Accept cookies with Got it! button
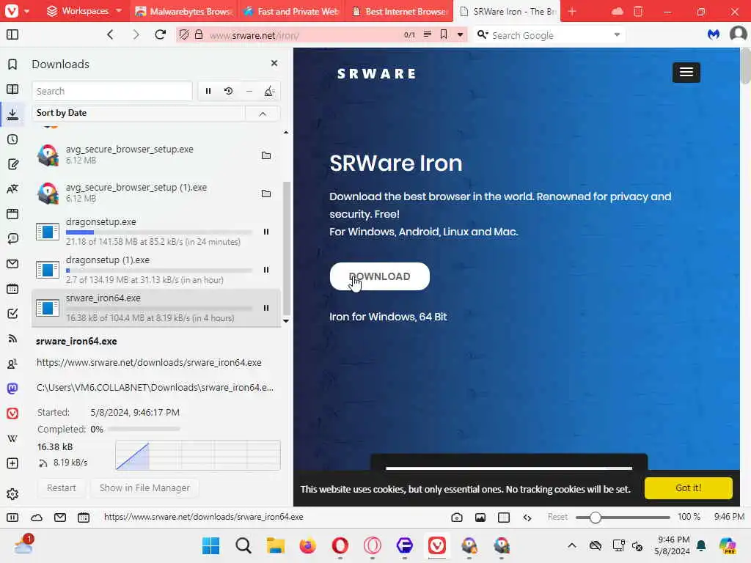The image size is (751, 563). tap(688, 487)
